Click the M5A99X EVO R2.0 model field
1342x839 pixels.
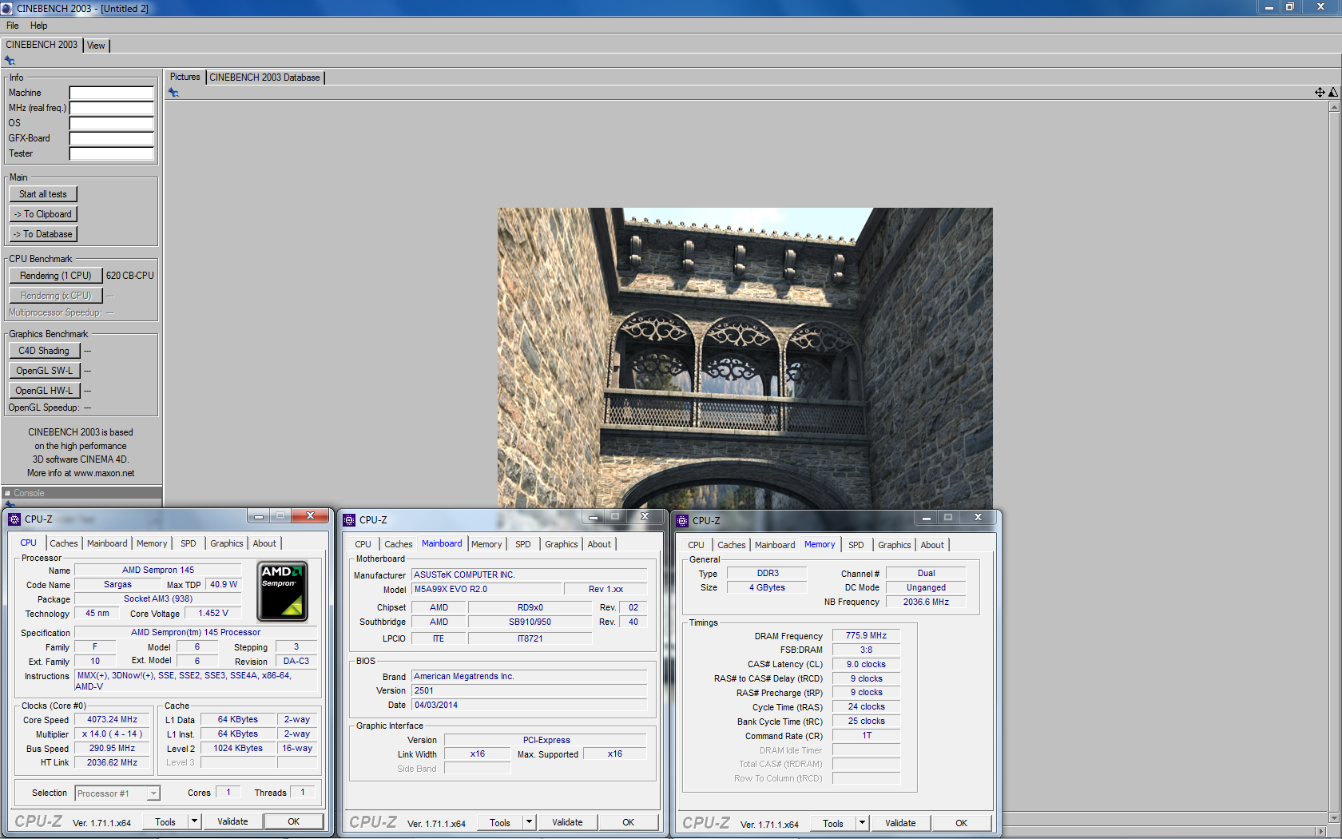486,590
